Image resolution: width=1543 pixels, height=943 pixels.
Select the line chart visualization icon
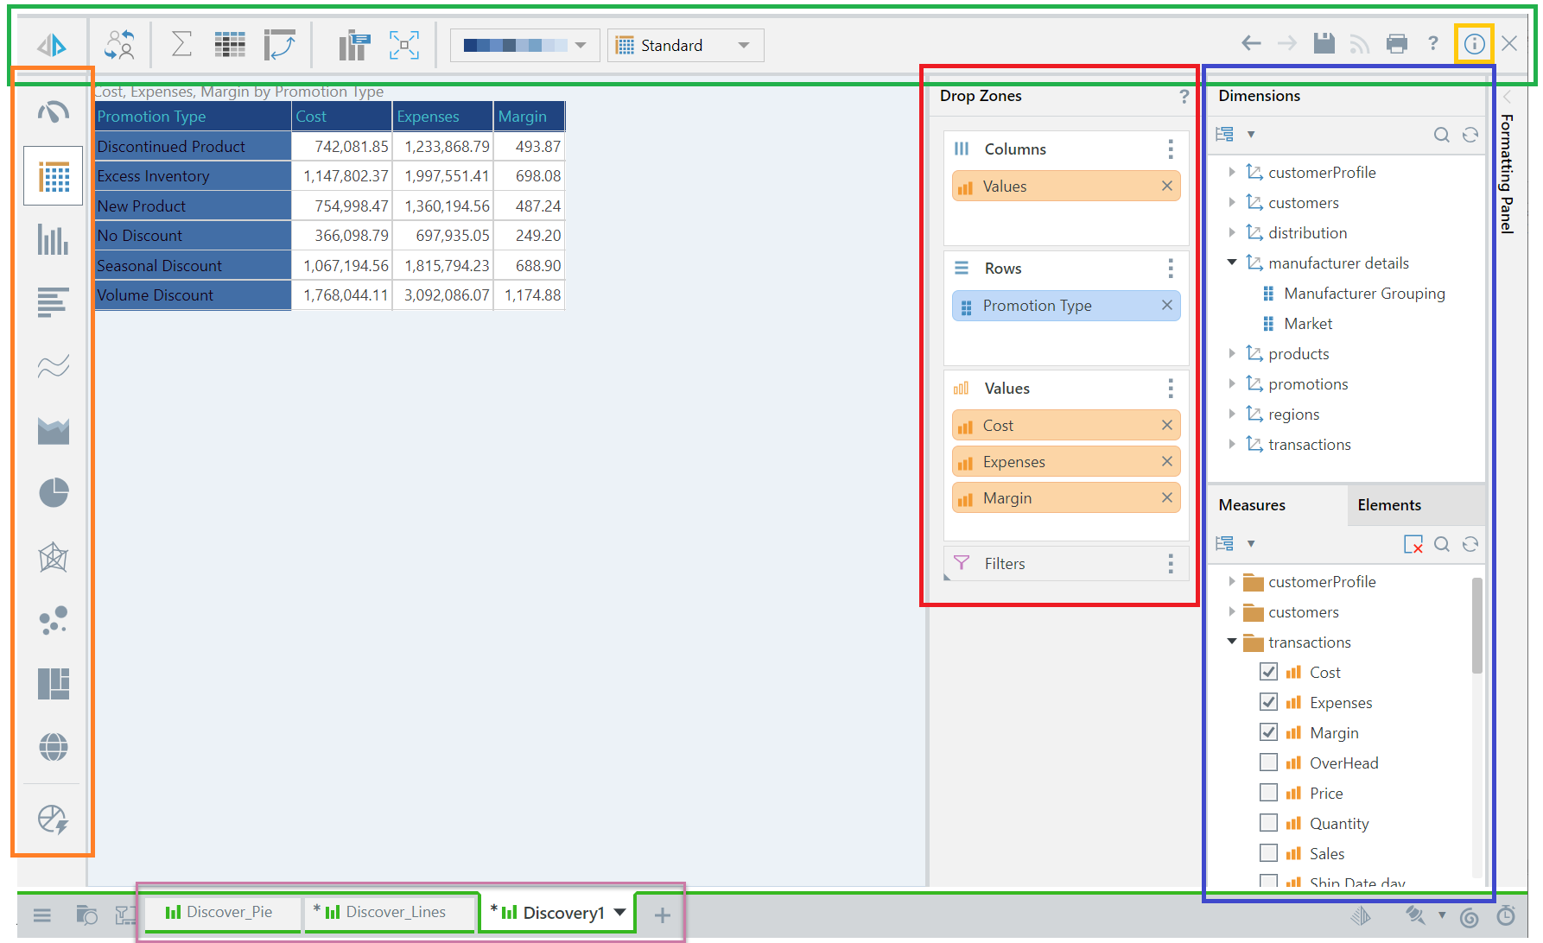(x=53, y=367)
